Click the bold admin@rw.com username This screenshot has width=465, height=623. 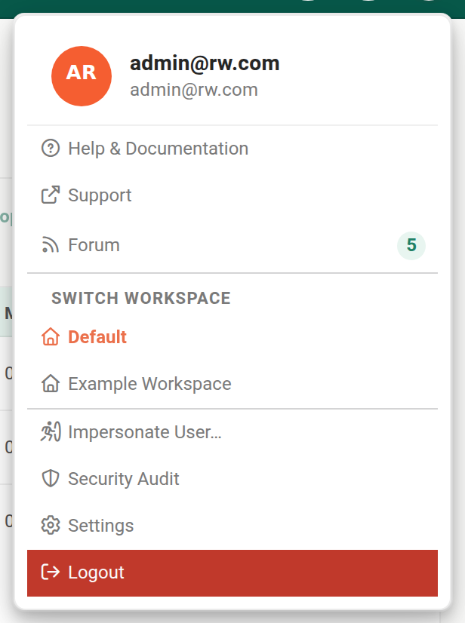[205, 63]
